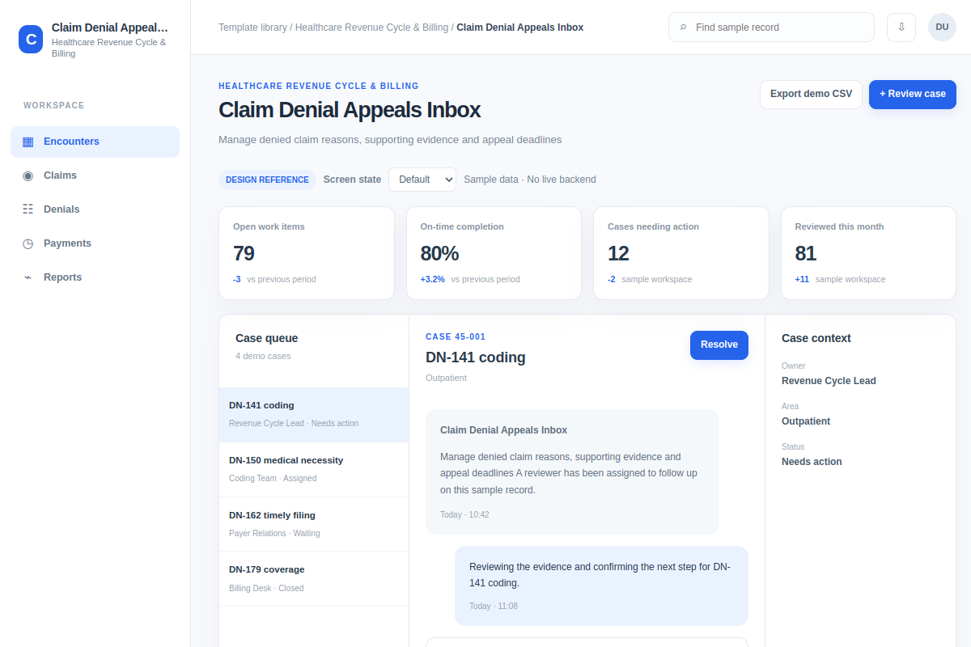Open Encounters in the sidebar
Image resolution: width=971 pixels, height=647 pixels.
click(x=95, y=142)
